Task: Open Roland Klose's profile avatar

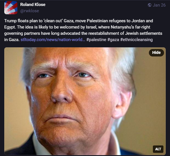Action: pyautogui.click(x=11, y=8)
